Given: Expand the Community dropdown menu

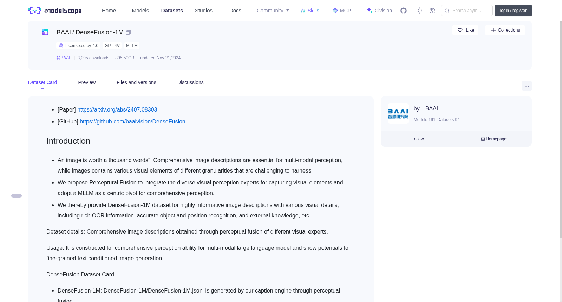Looking at the screenshot, I should [x=273, y=11].
